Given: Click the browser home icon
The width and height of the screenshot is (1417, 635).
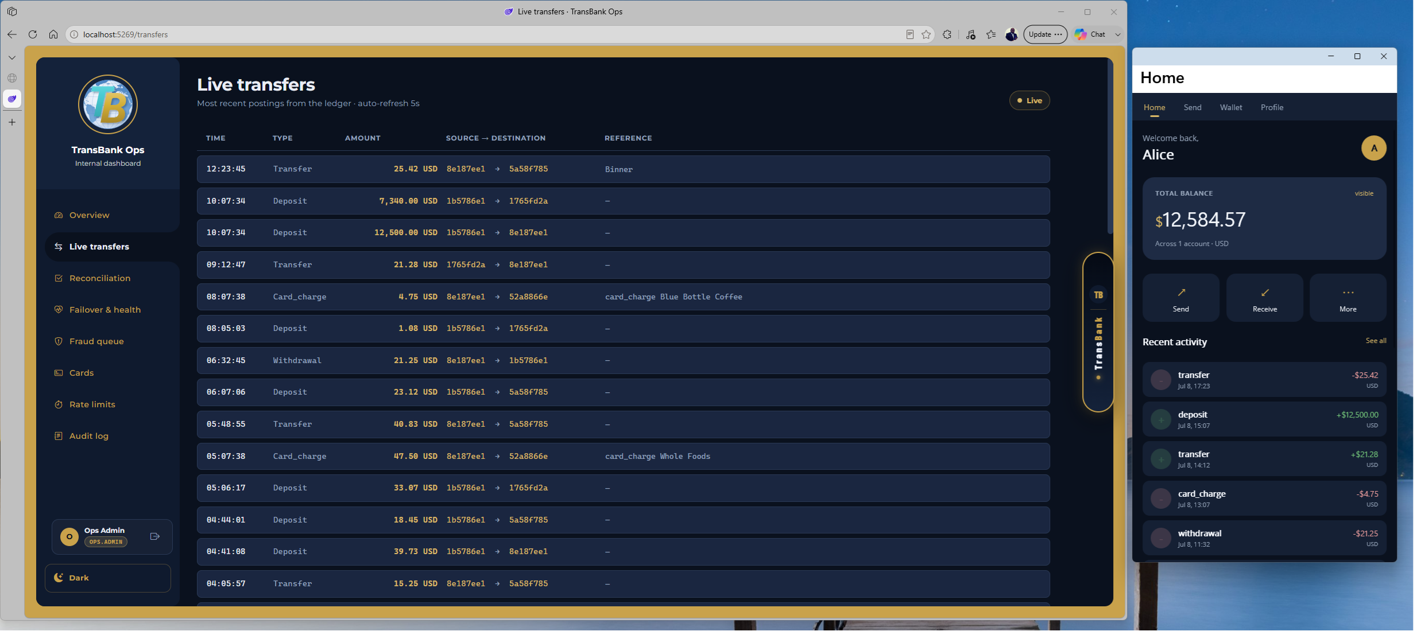Looking at the screenshot, I should pos(53,34).
